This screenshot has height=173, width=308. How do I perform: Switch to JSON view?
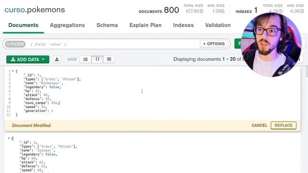pos(97,59)
